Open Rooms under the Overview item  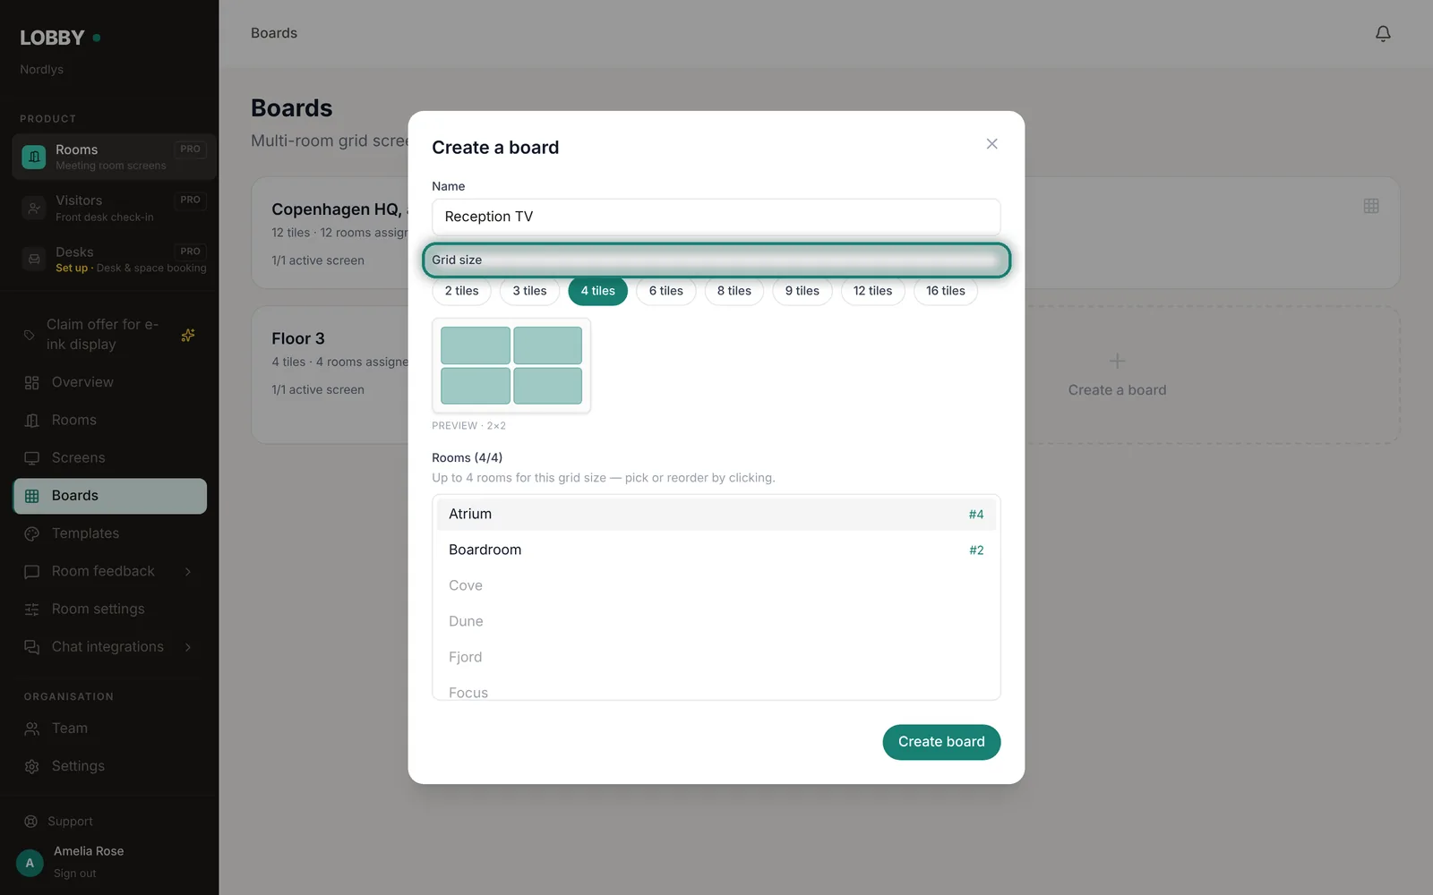[x=110, y=420]
